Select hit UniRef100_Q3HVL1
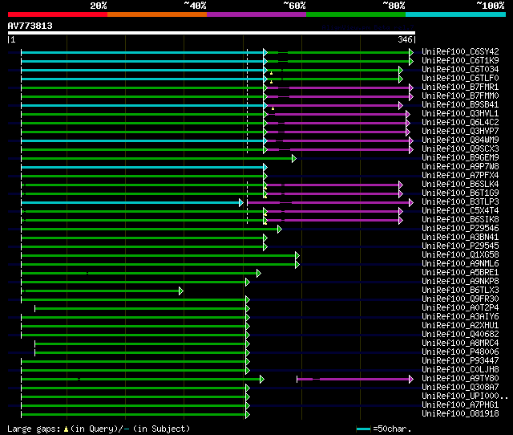 [460, 114]
